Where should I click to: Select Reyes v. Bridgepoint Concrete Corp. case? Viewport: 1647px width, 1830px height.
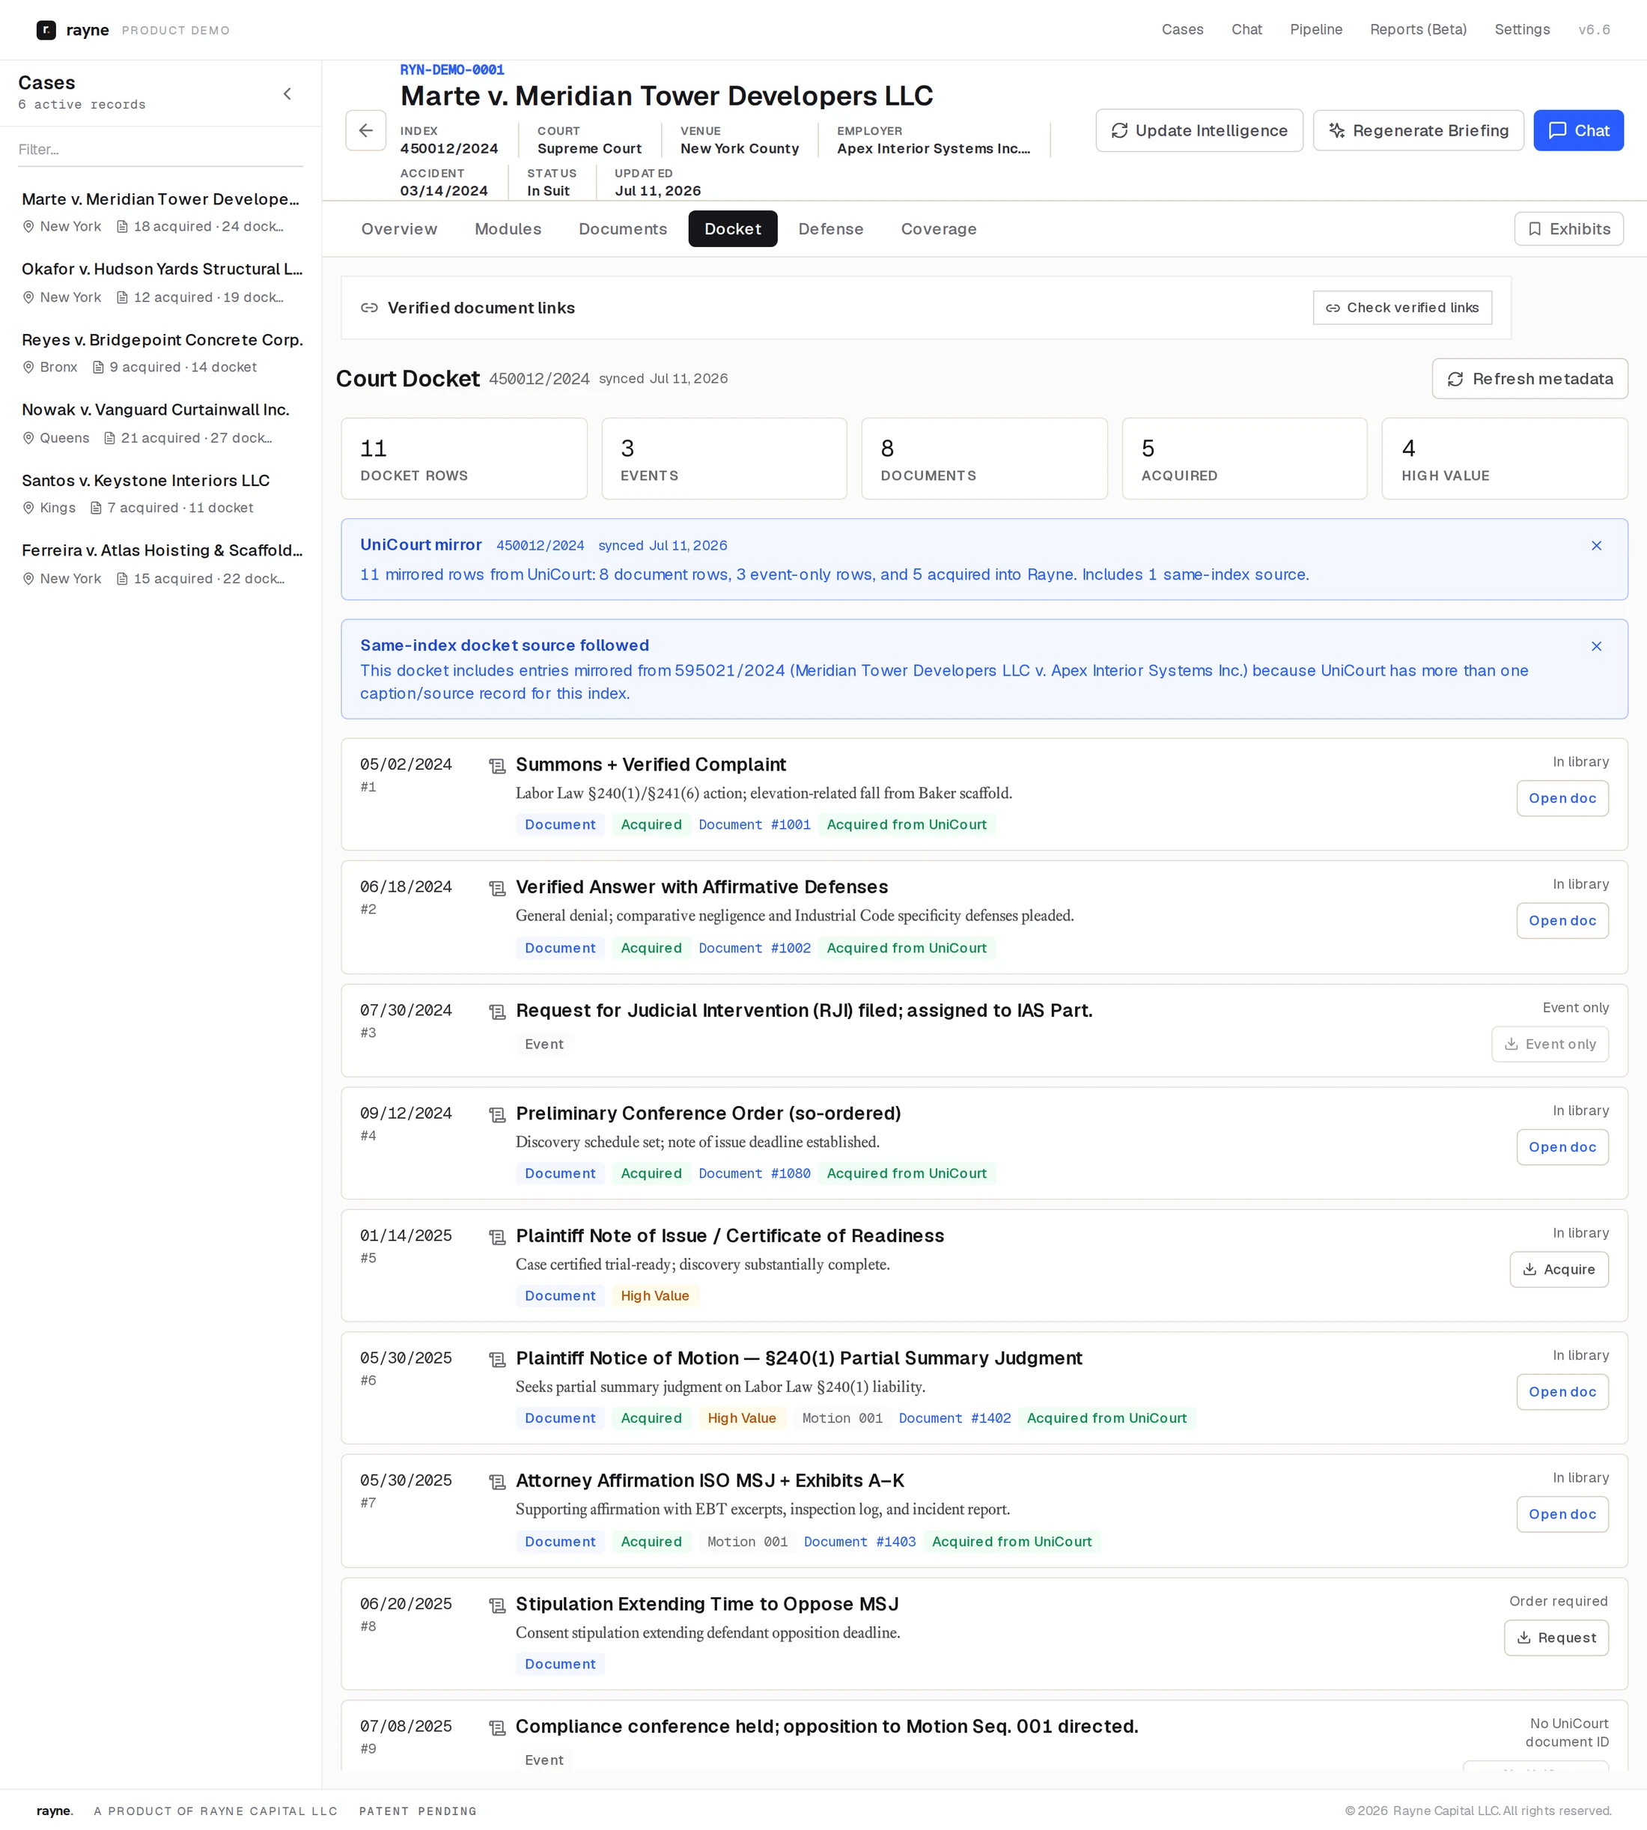pyautogui.click(x=161, y=353)
